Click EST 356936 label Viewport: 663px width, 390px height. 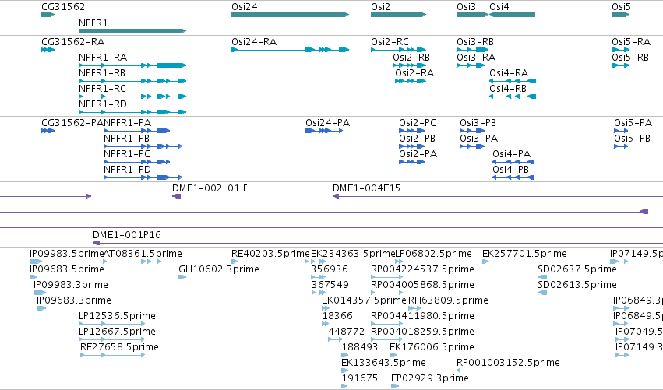pos(330,269)
